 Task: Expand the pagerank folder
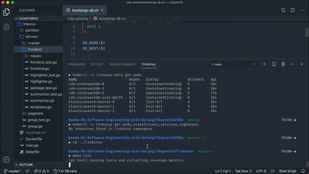tap(35, 114)
